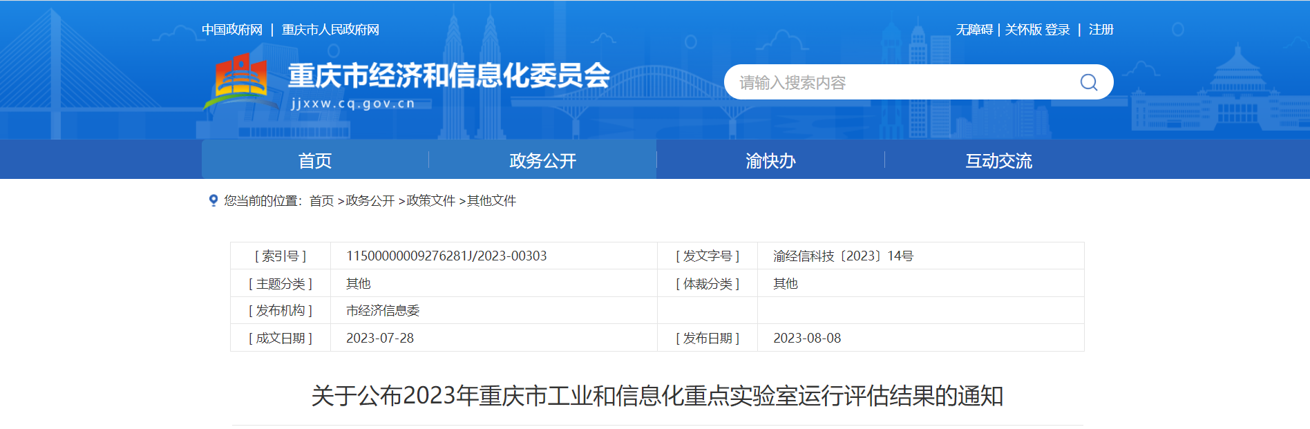Click the search magnifier icon
Viewport: 1310px width, 429px height.
click(1088, 82)
